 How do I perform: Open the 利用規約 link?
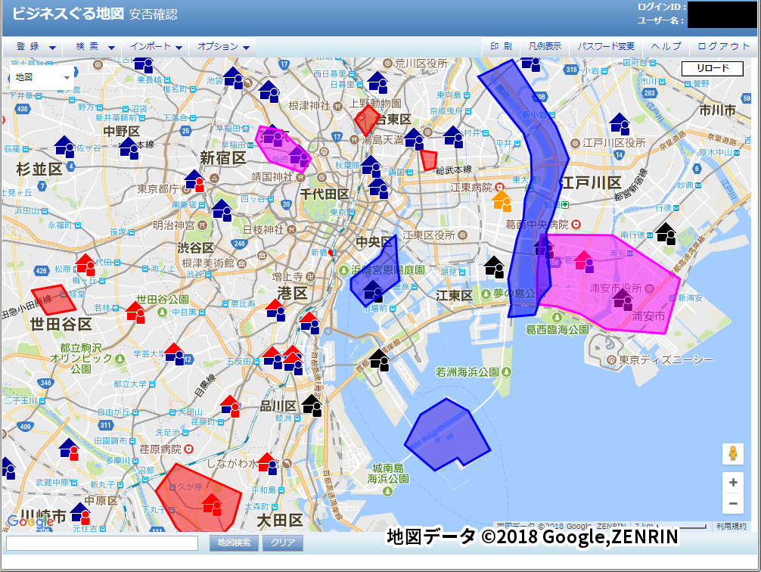731,527
